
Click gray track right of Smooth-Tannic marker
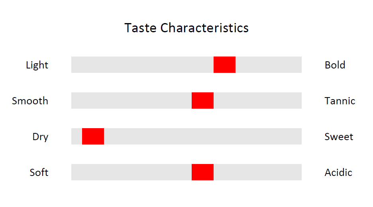coord(257,101)
